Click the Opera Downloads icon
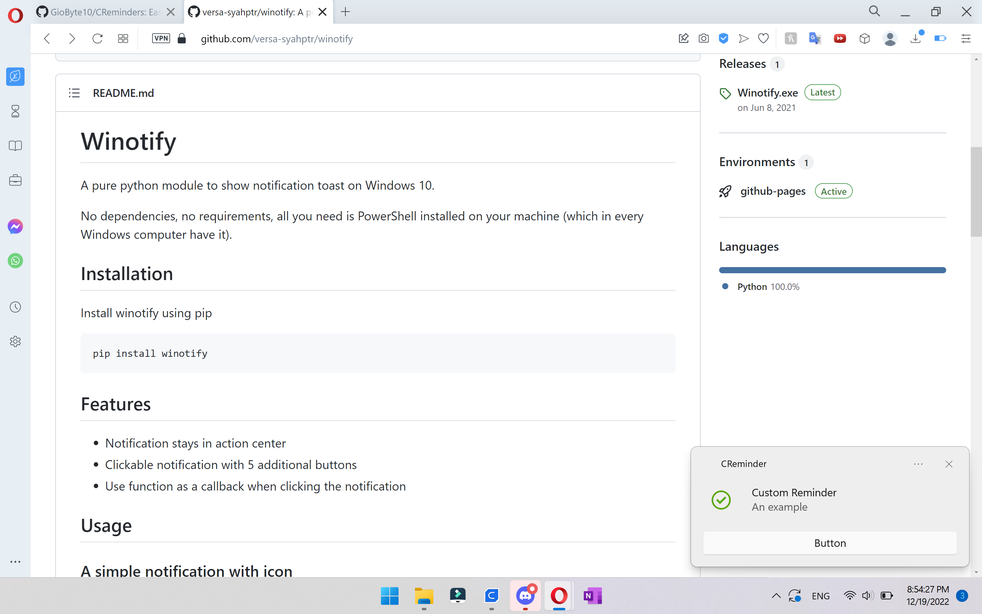 (916, 39)
